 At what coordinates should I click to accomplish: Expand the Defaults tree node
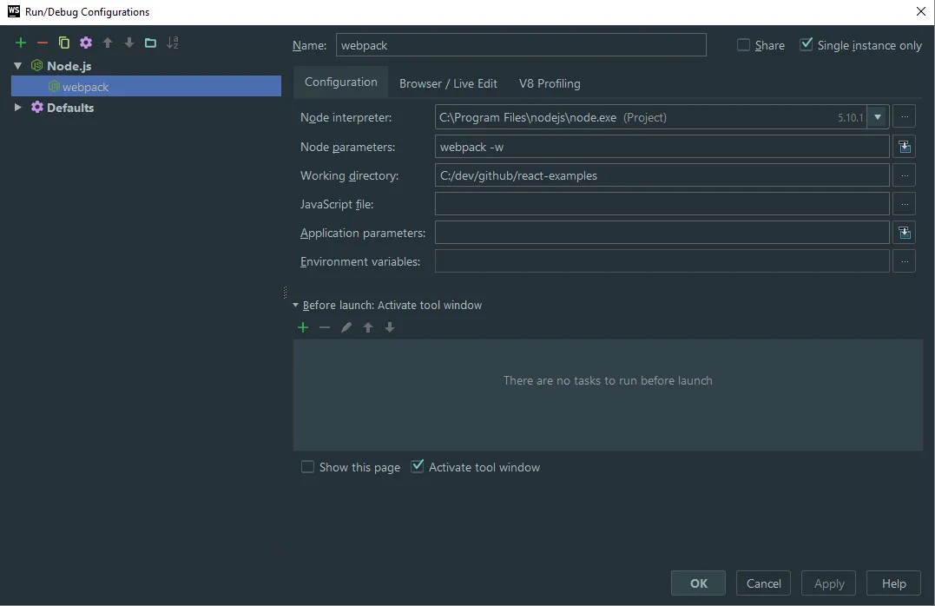(17, 108)
